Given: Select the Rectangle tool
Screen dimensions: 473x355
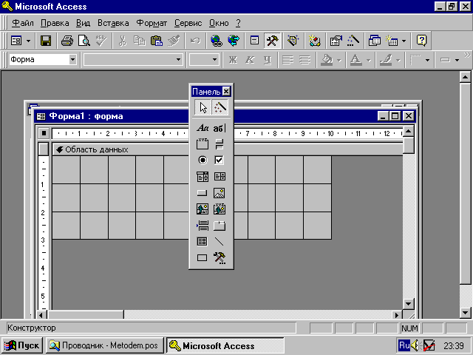Looking at the screenshot, I should click(x=203, y=258).
